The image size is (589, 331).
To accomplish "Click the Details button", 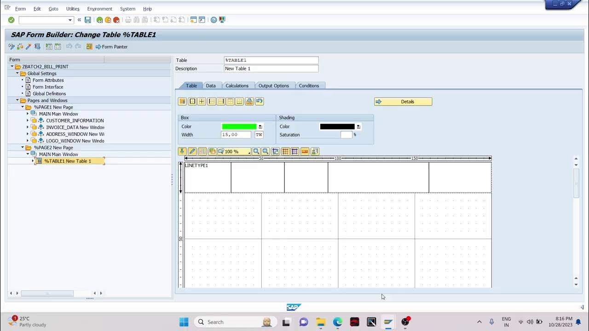I will (403, 102).
